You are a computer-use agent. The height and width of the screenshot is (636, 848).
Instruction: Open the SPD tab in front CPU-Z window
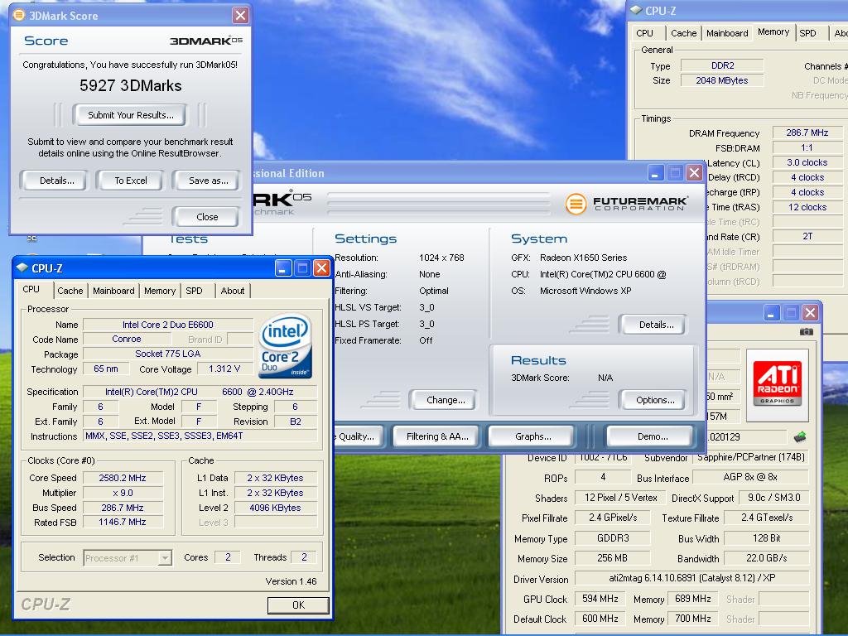tap(194, 291)
